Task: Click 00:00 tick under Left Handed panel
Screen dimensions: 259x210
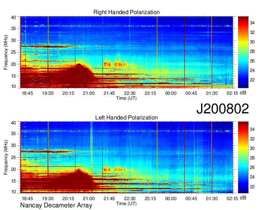Action: coord(171,199)
